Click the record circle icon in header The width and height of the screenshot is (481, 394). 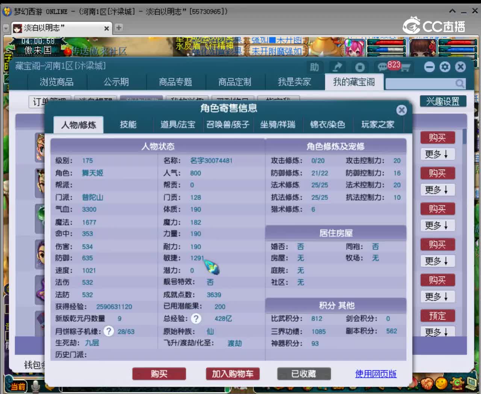point(360,67)
